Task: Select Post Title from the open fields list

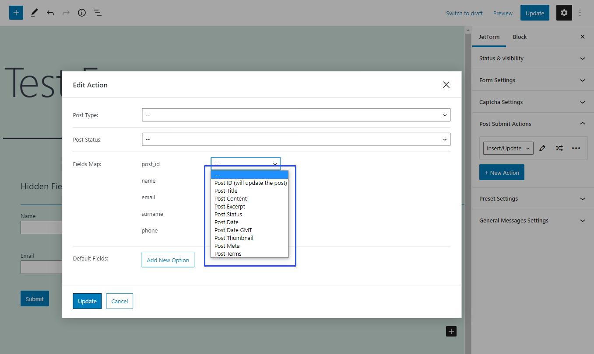Action: pyautogui.click(x=226, y=191)
